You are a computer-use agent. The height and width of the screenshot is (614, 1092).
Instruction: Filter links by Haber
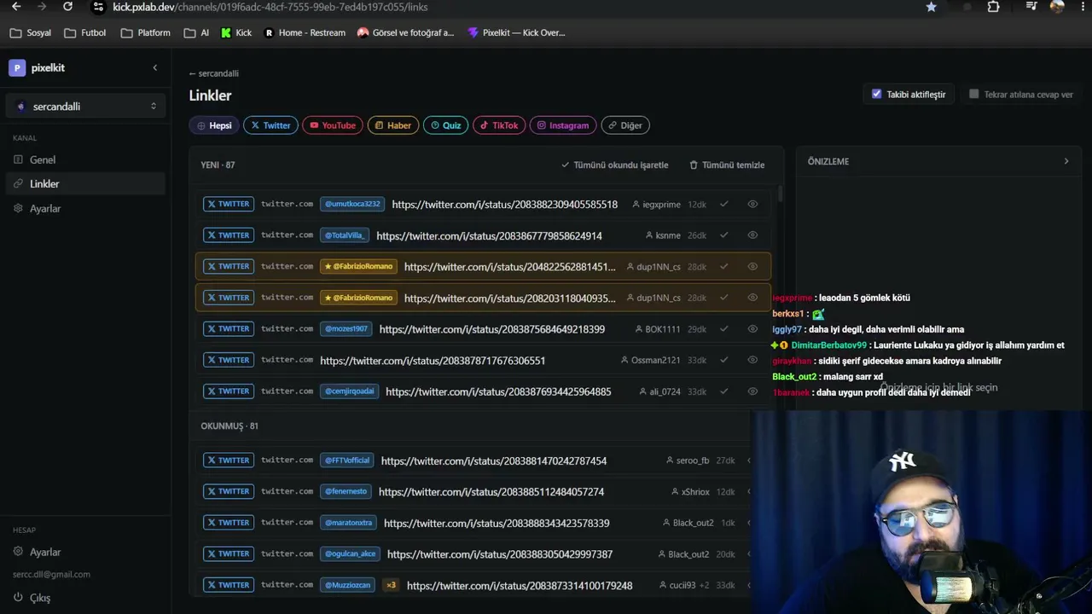click(x=393, y=125)
